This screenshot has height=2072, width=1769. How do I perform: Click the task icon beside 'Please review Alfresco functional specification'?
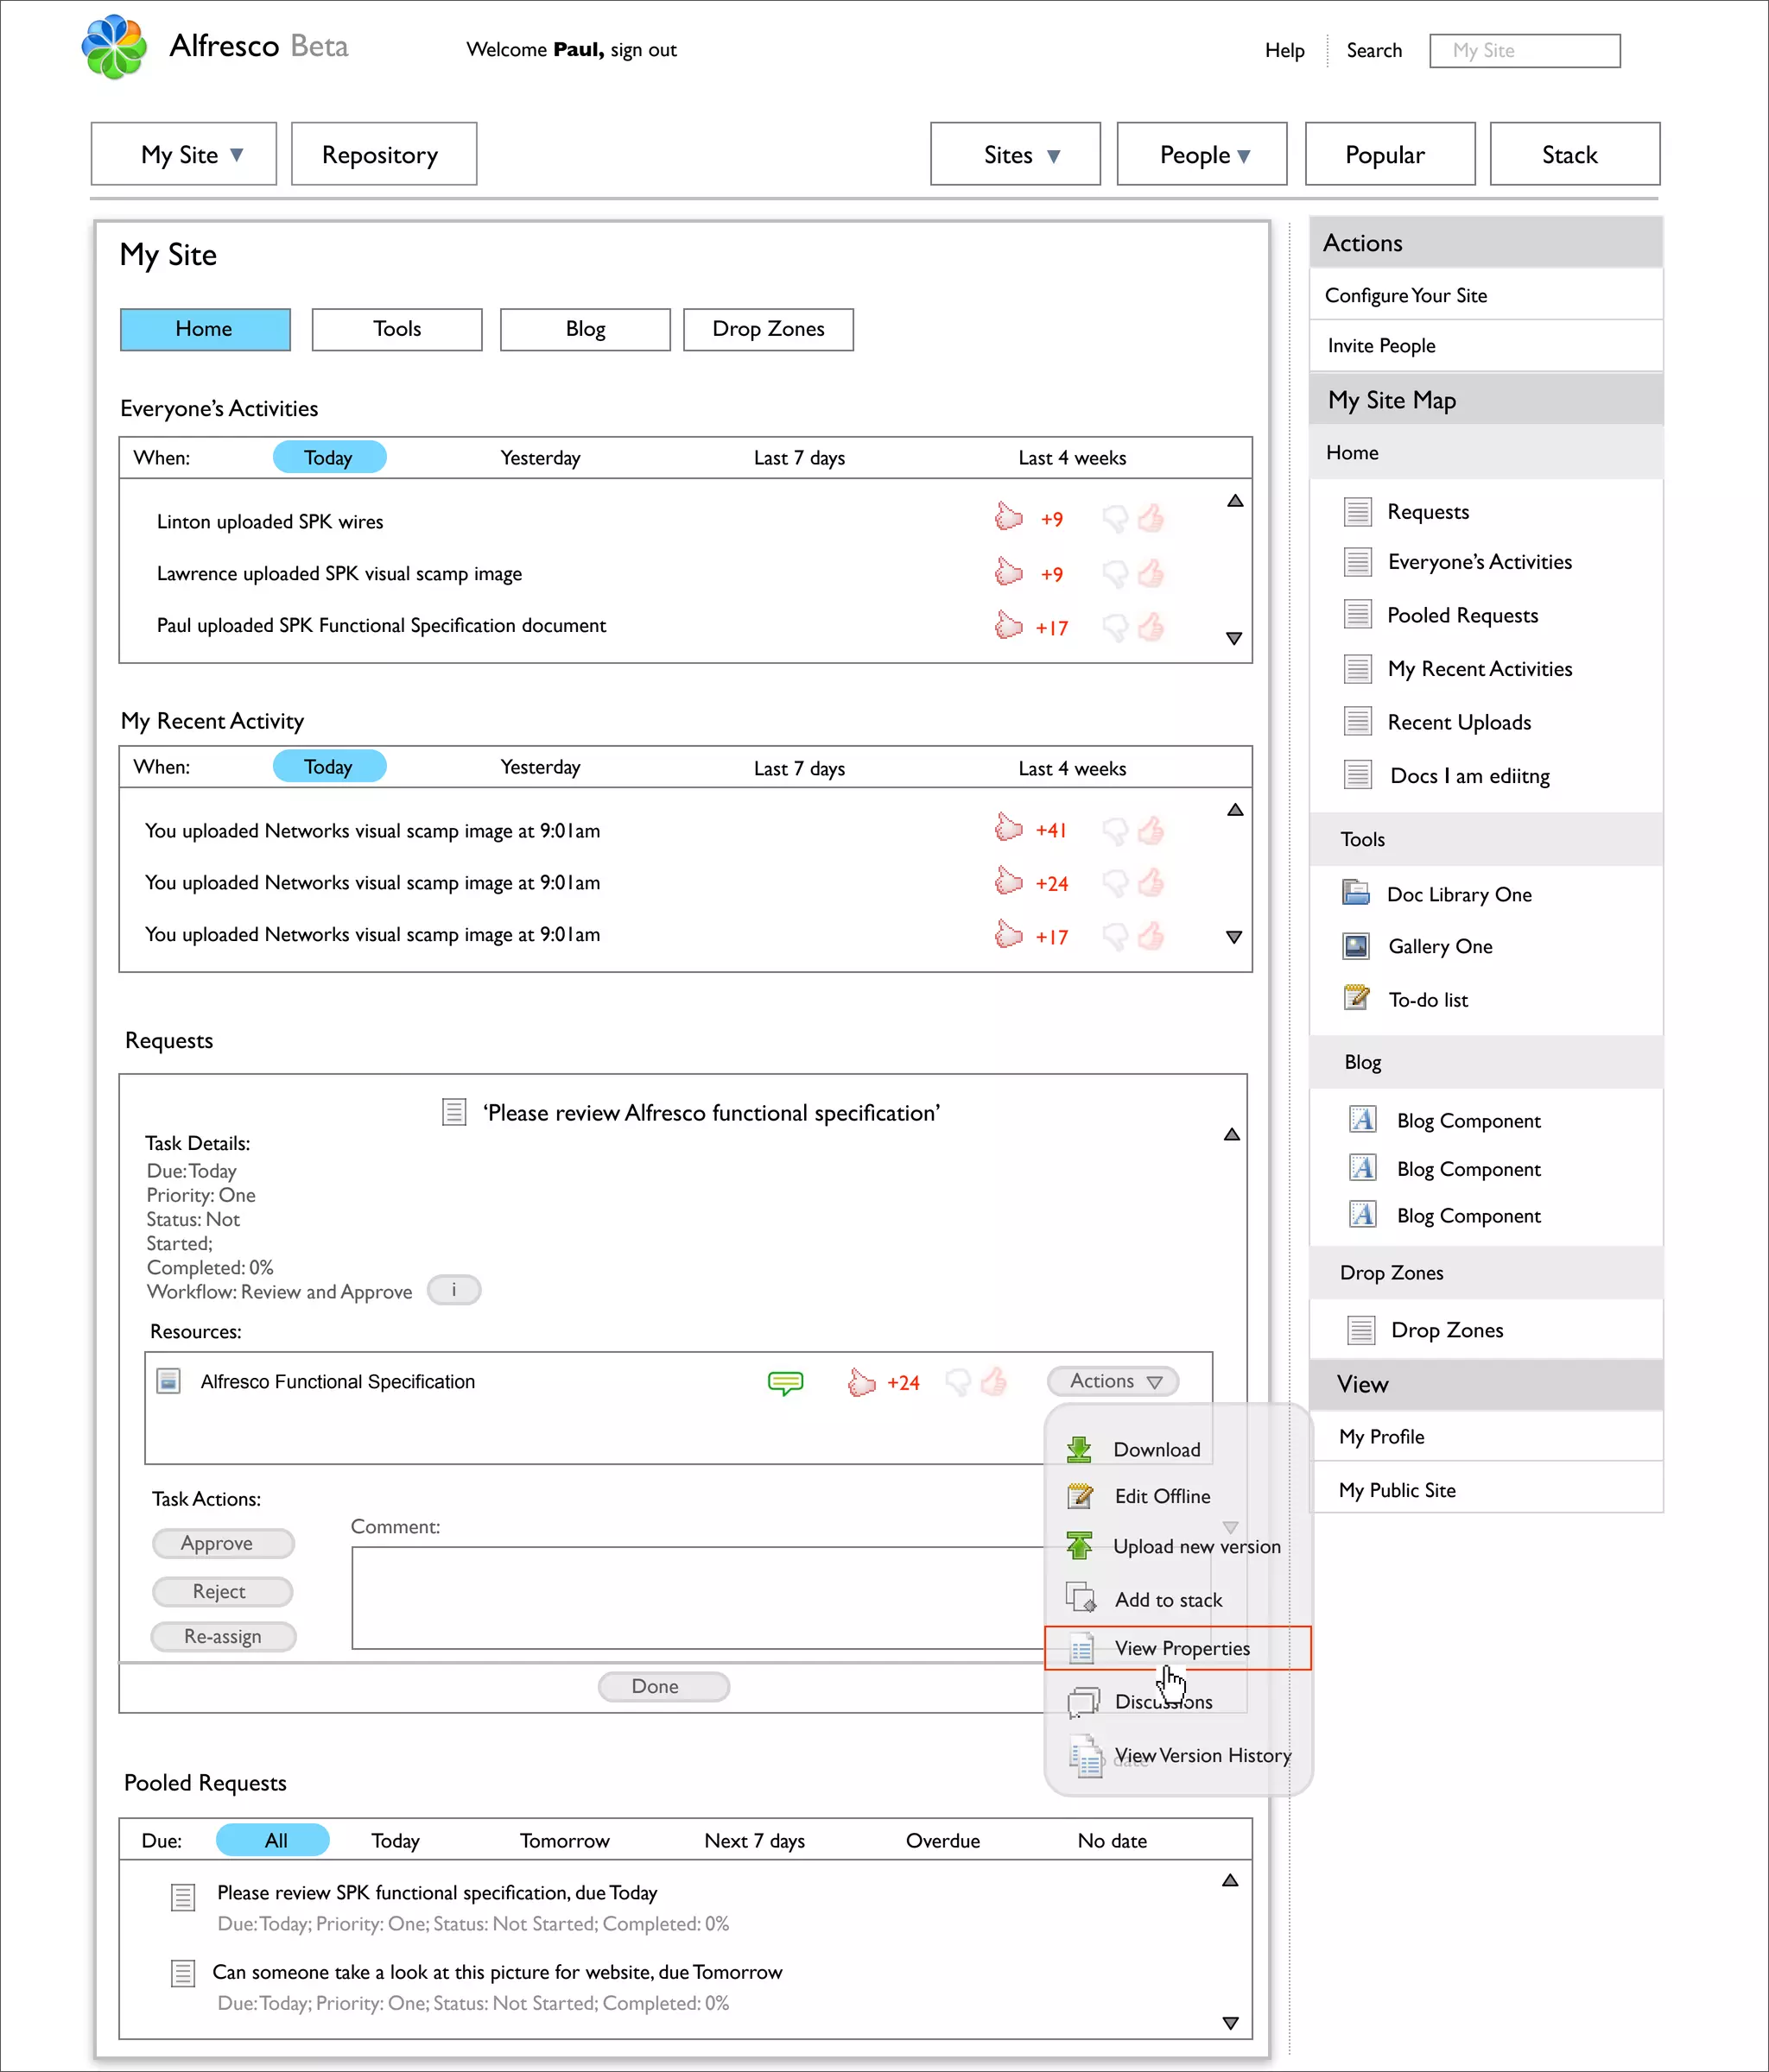[454, 1112]
